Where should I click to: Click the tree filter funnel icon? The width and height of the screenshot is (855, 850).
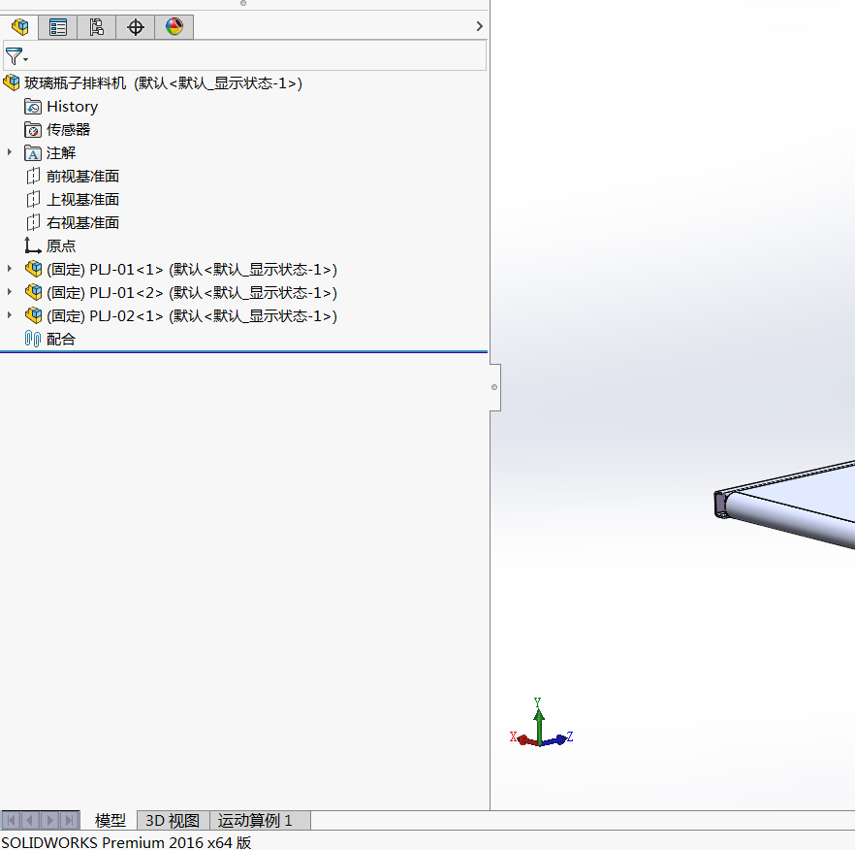(x=15, y=56)
